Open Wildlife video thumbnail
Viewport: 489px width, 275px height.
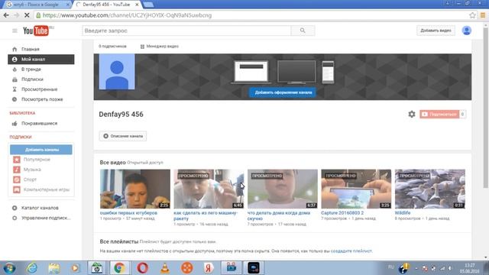point(430,189)
